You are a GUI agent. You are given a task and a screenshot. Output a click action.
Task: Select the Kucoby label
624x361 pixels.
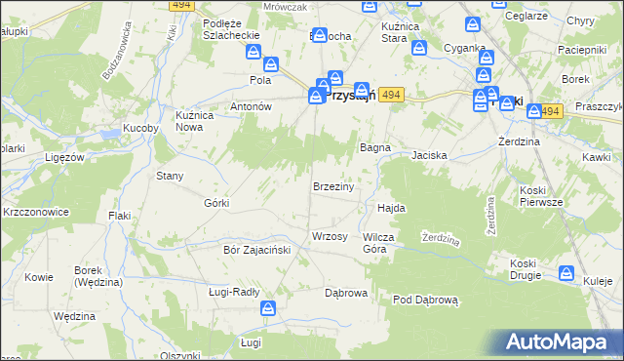(x=140, y=128)
